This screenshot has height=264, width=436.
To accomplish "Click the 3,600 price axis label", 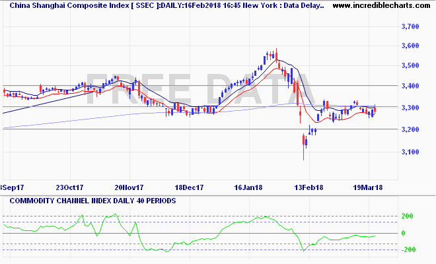I will click(410, 46).
